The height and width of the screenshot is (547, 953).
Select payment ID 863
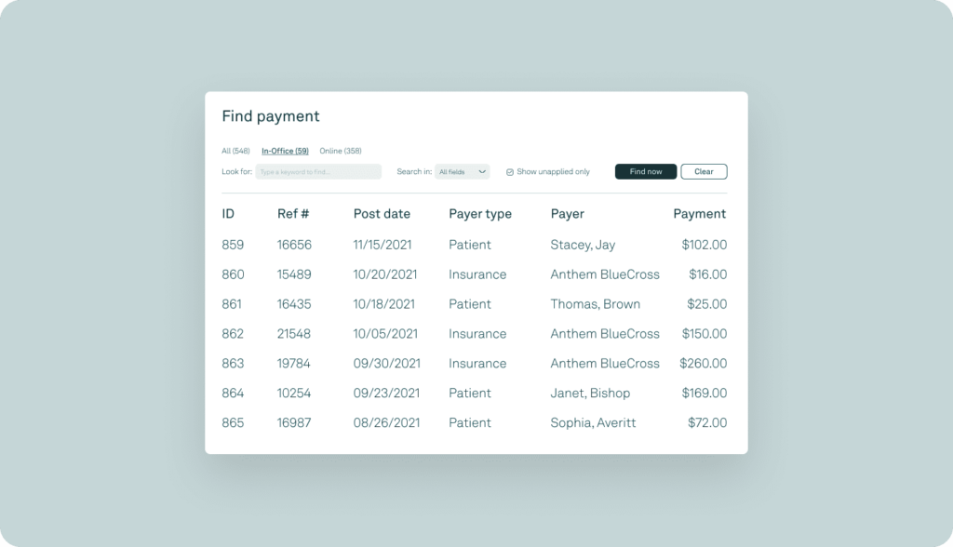coord(233,364)
